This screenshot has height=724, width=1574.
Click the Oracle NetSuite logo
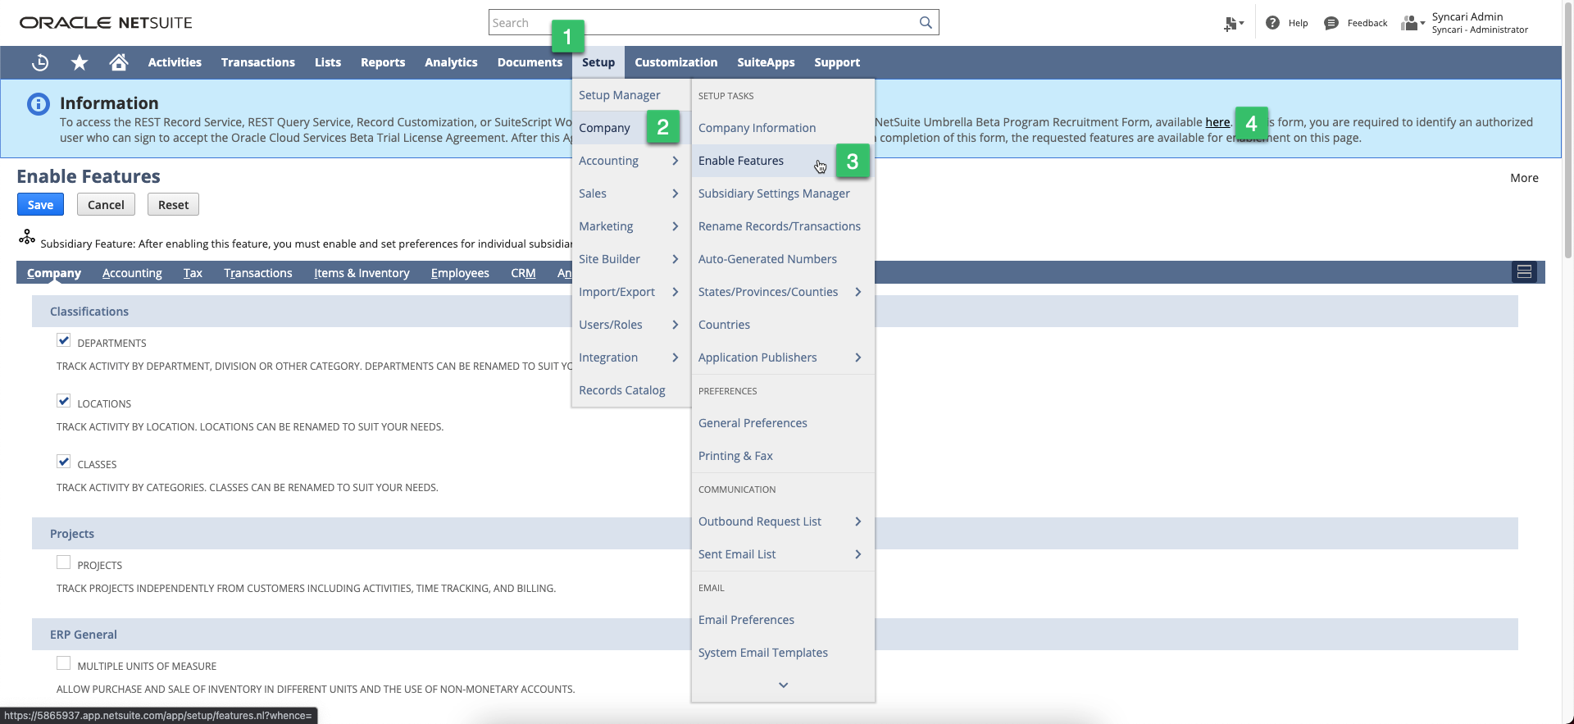(x=106, y=23)
